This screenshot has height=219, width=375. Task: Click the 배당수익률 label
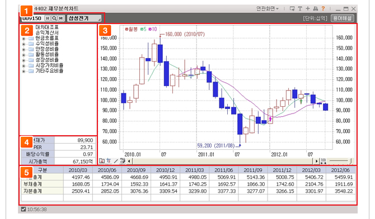coord(37,154)
